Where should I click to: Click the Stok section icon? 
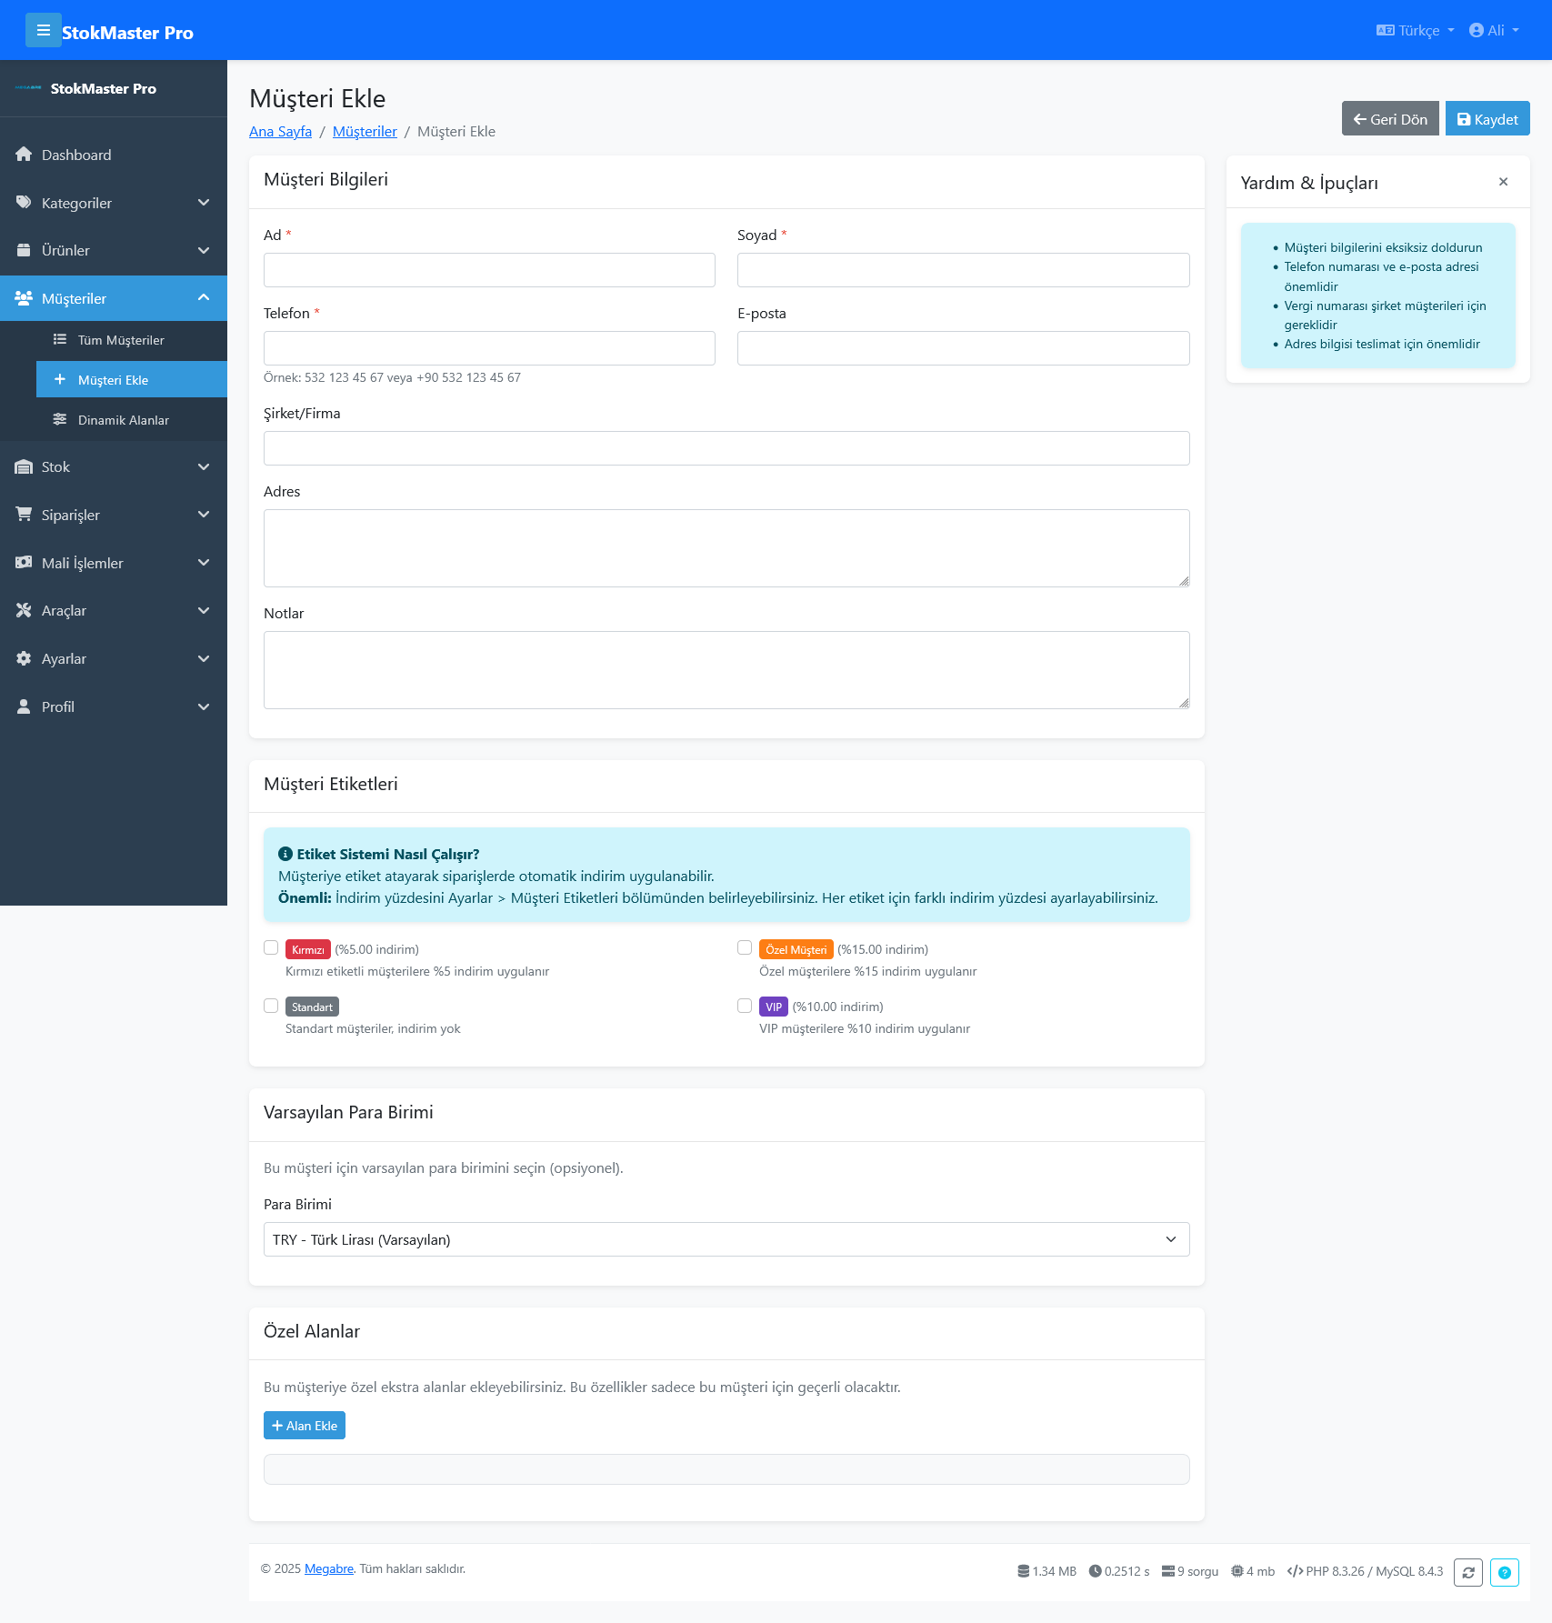[x=23, y=466]
